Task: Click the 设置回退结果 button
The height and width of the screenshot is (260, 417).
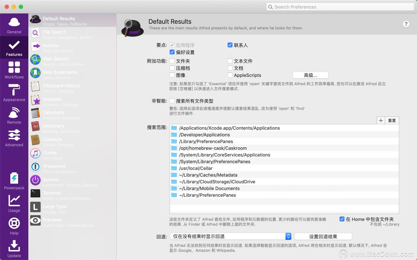Action: tap(323, 236)
